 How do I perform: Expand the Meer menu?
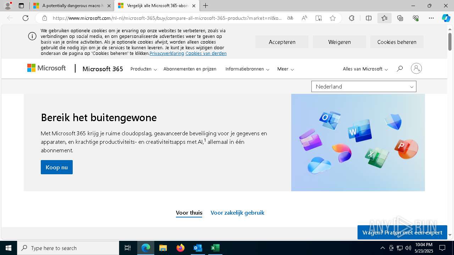(286, 69)
